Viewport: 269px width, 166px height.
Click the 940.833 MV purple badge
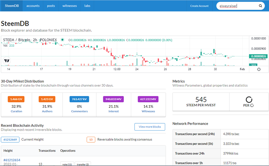pos(114,99)
